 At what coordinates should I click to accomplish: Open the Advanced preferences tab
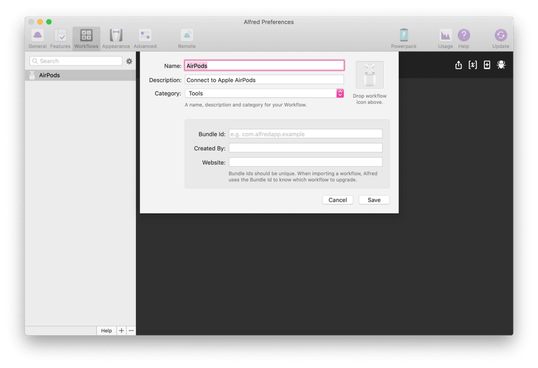145,39
